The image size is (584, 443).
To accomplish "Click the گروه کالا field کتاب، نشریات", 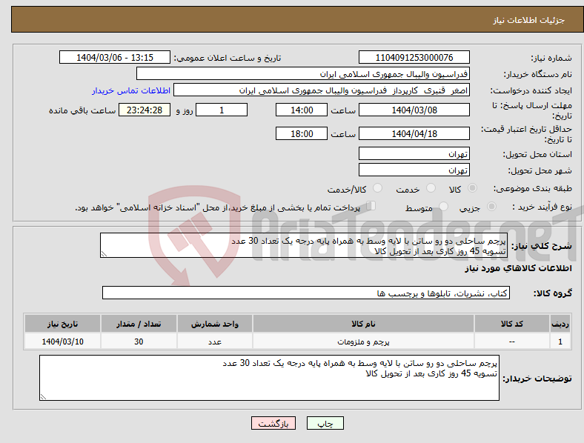I will [x=306, y=293].
